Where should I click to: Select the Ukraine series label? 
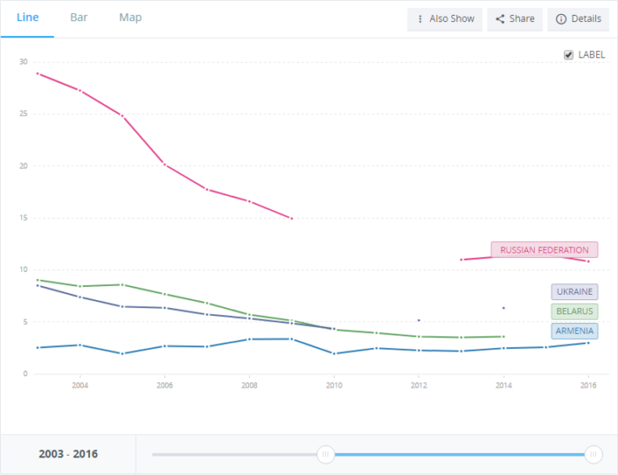pyautogui.click(x=575, y=291)
